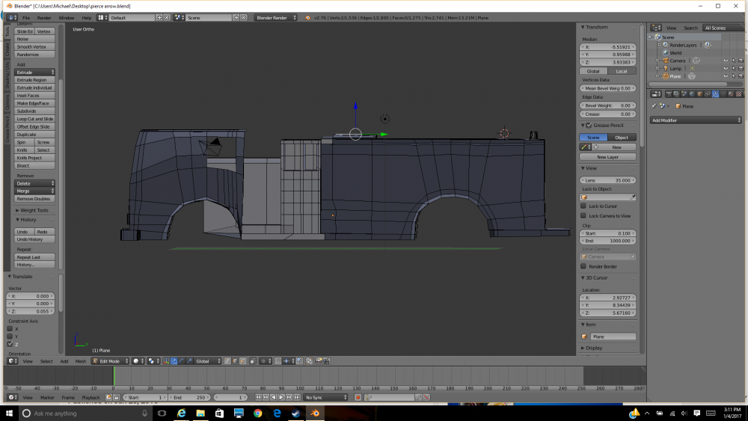Click the Steam icon in taskbar
The height and width of the screenshot is (421, 748).
(x=296, y=413)
